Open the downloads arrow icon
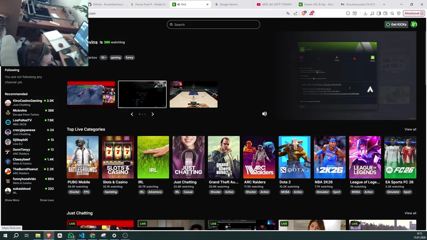 point(365,13)
